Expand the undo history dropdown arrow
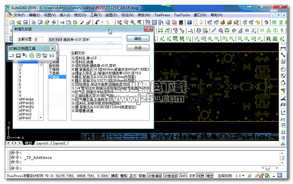Image resolution: width=293 pixels, height=184 pixels. 103,22
